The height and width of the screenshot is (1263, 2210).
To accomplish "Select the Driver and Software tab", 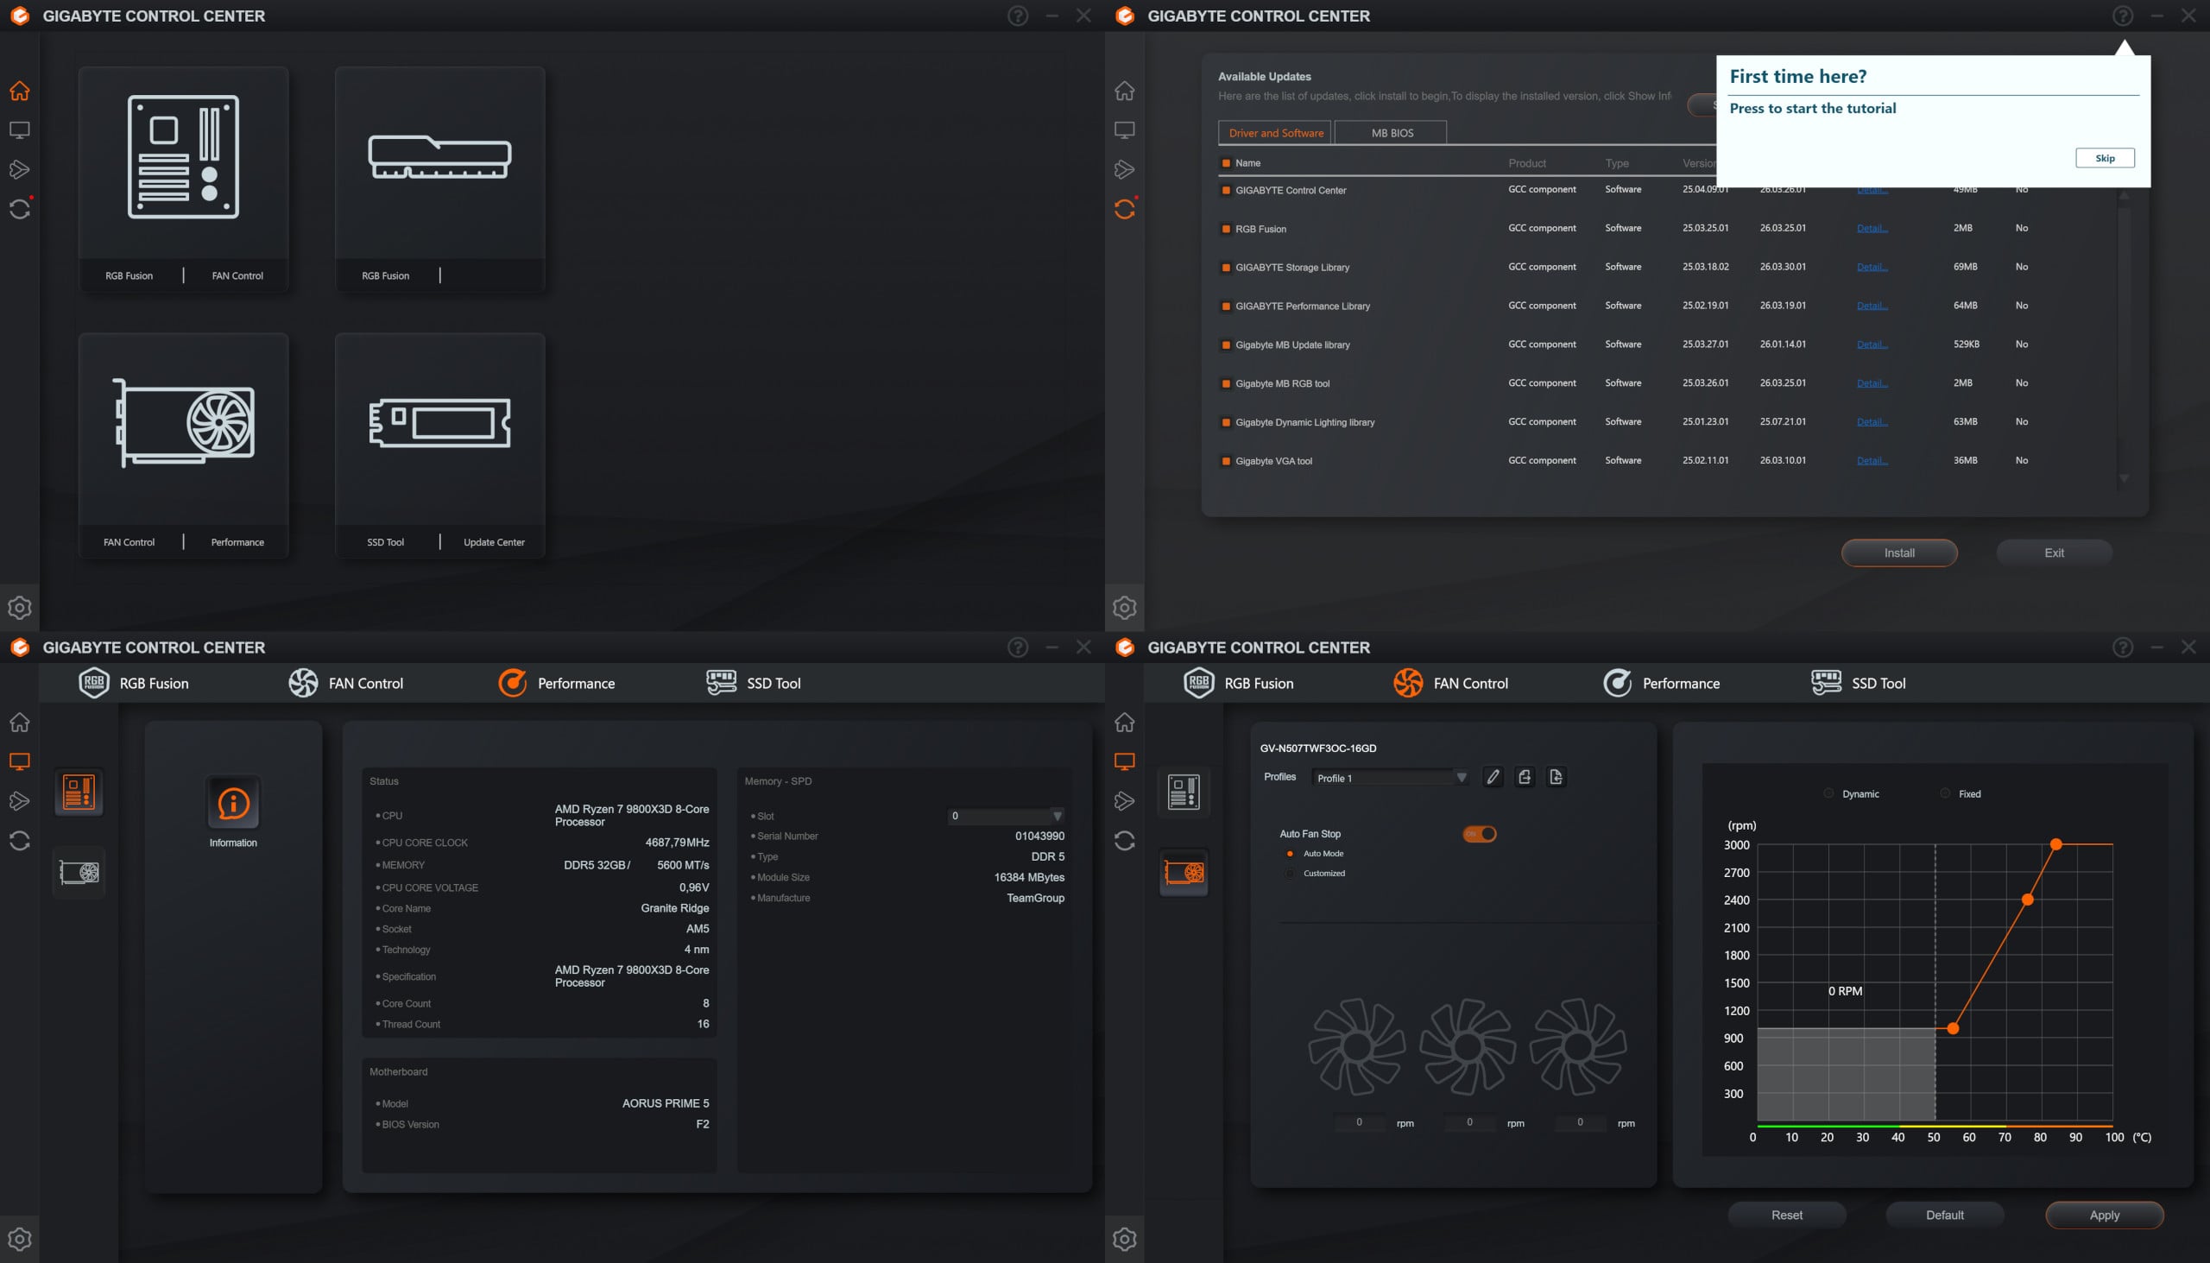I will tap(1275, 133).
